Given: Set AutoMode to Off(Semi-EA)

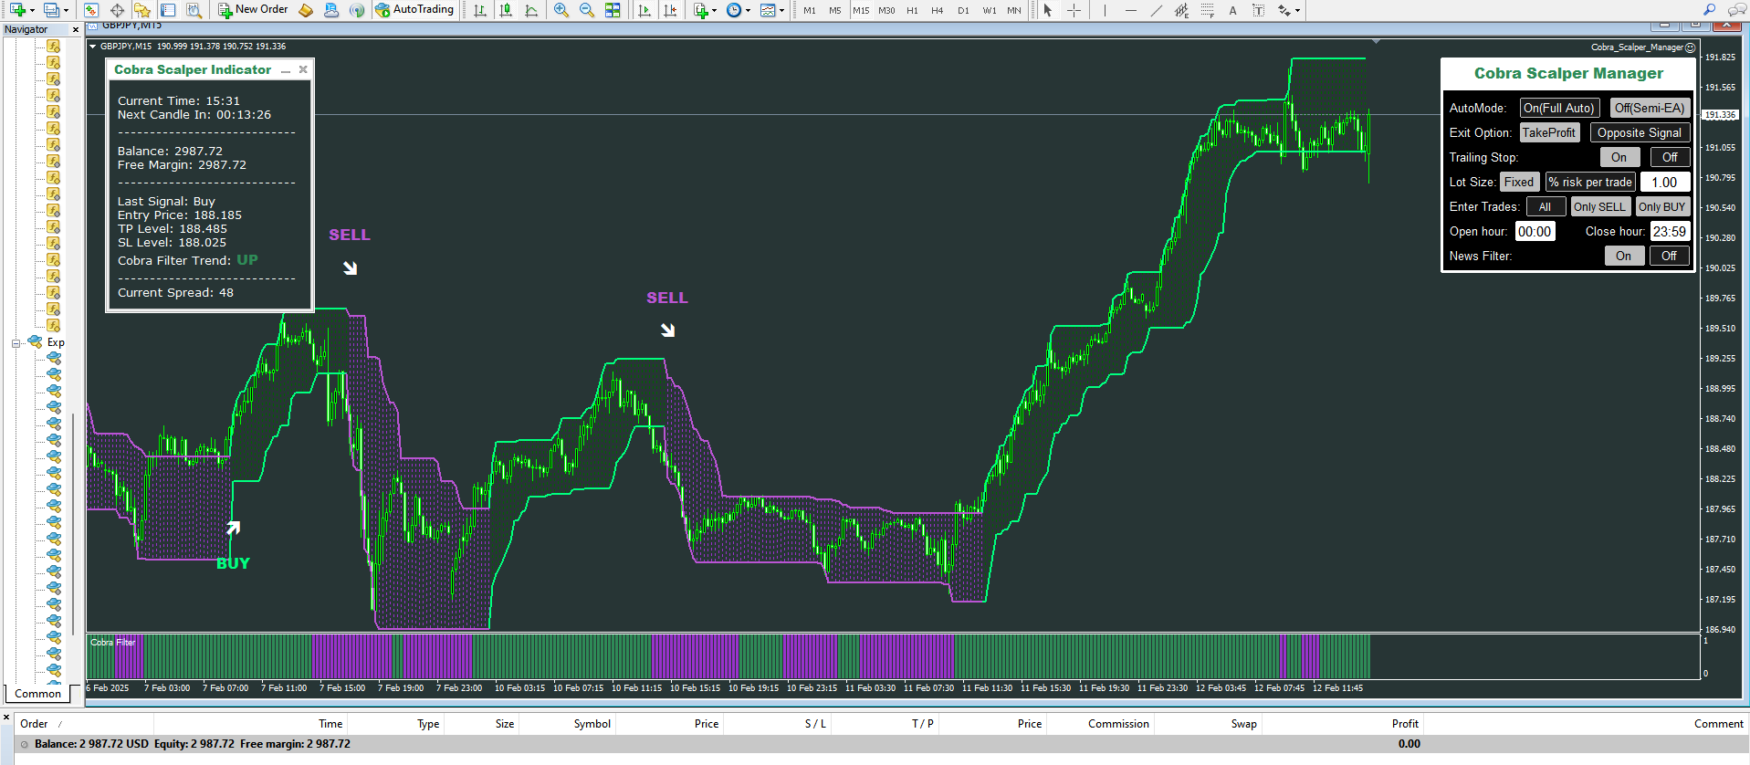Looking at the screenshot, I should pyautogui.click(x=1650, y=108).
